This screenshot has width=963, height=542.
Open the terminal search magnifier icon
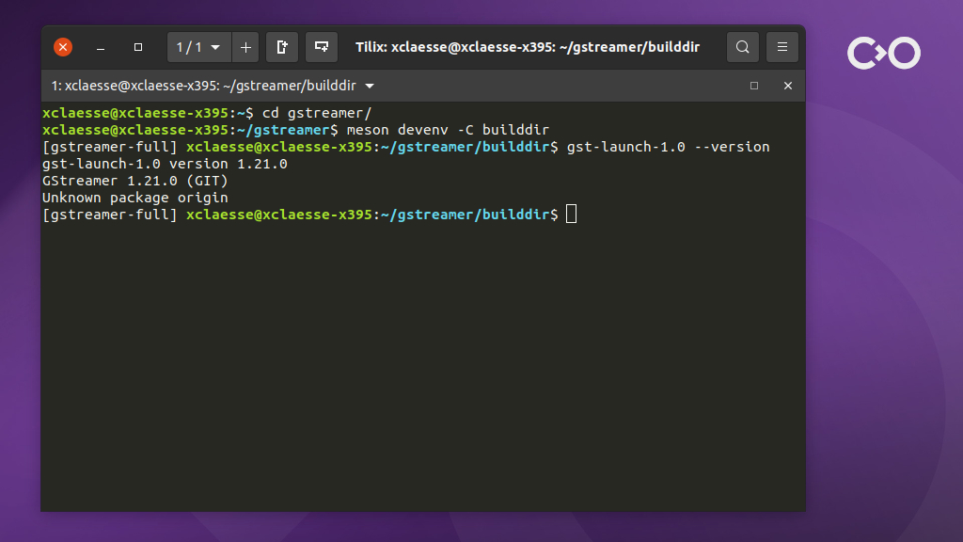pos(743,47)
